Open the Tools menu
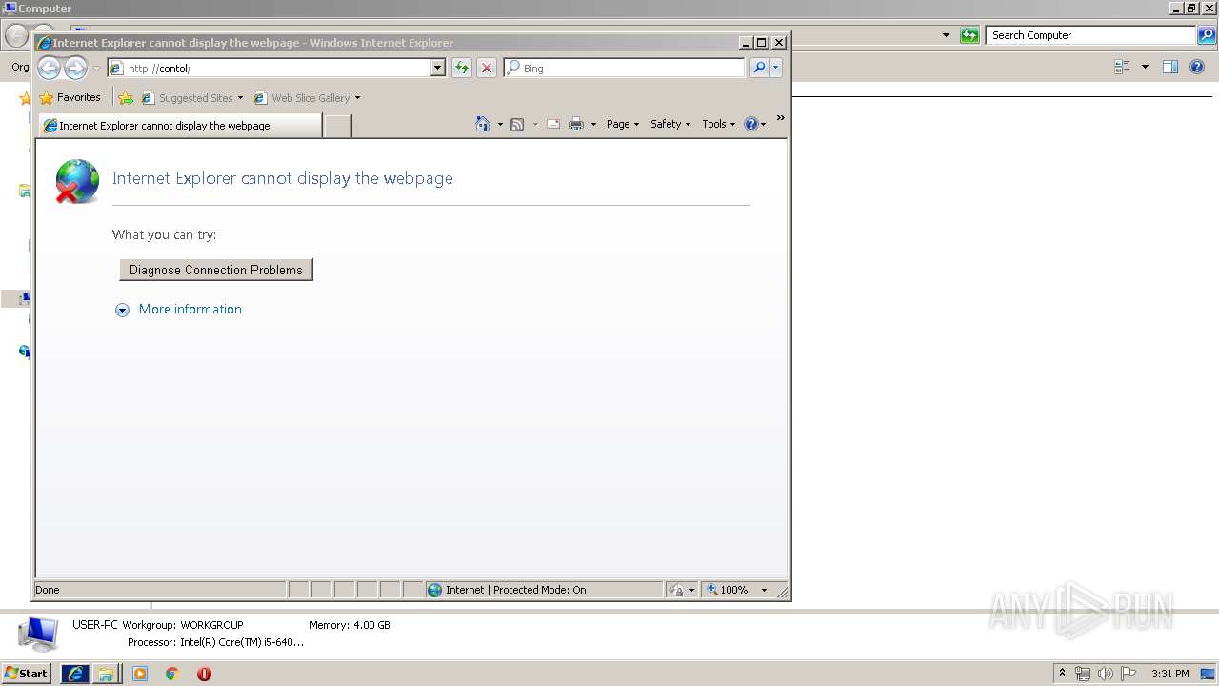1219x686 pixels. coord(719,124)
